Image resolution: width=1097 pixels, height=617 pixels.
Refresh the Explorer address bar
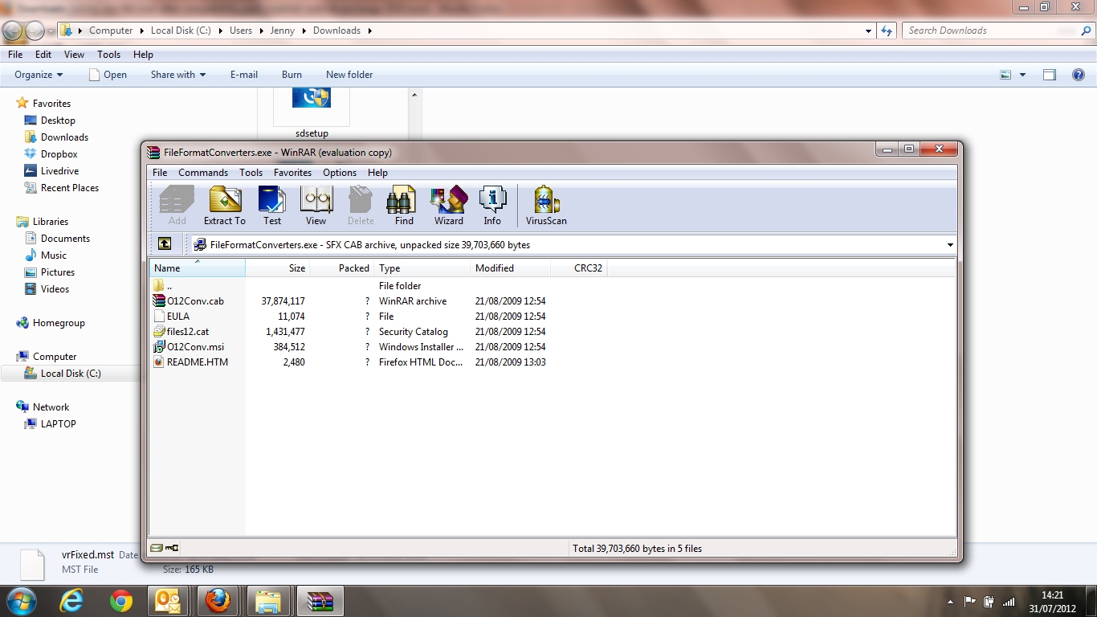point(887,31)
